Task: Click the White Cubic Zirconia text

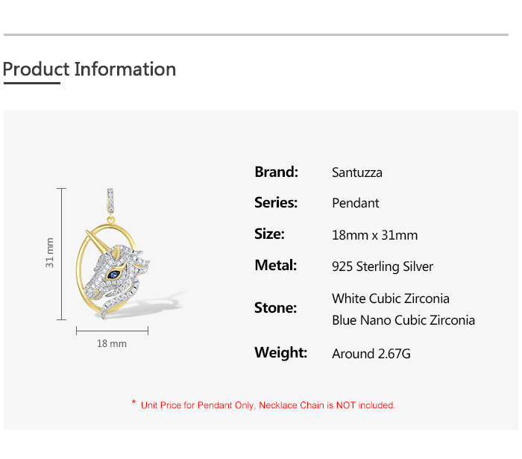Action: tap(391, 299)
